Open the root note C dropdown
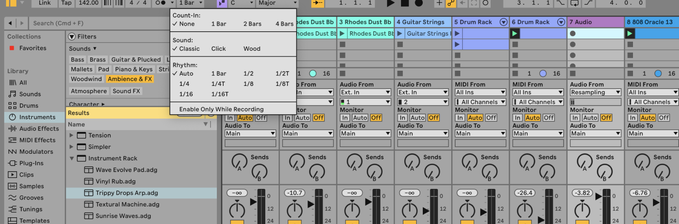The width and height of the screenshot is (679, 224). (x=242, y=3)
